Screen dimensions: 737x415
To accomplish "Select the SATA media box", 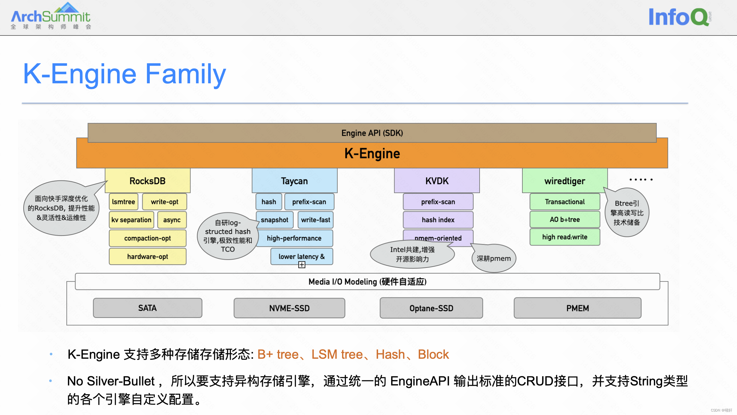I will [x=148, y=308].
